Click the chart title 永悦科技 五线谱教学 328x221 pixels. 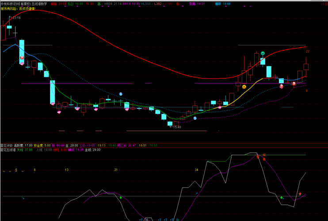[23, 4]
